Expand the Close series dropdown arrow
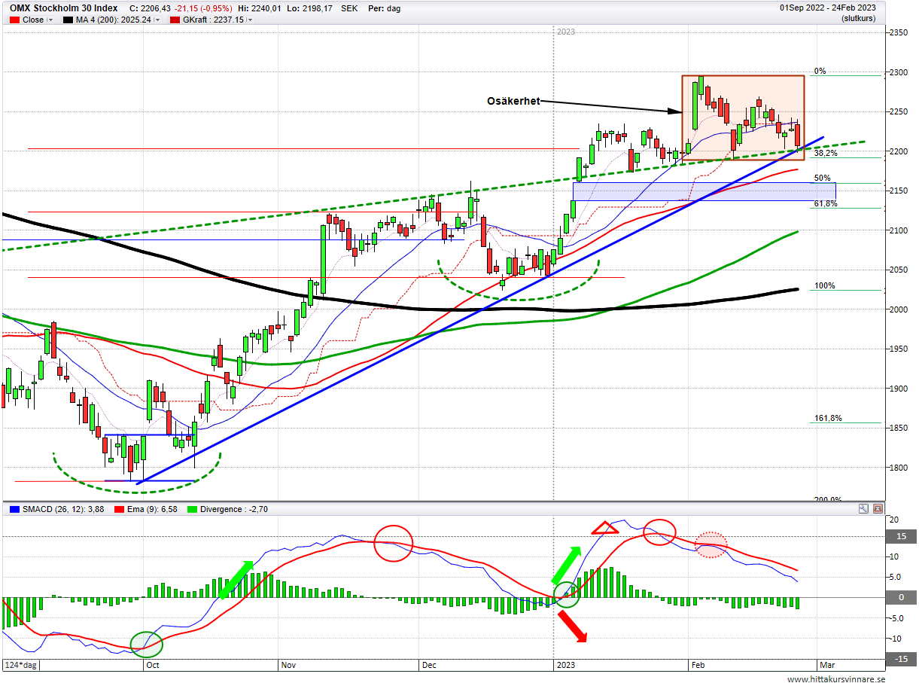The height and width of the screenshot is (683, 919). pyautogui.click(x=51, y=20)
